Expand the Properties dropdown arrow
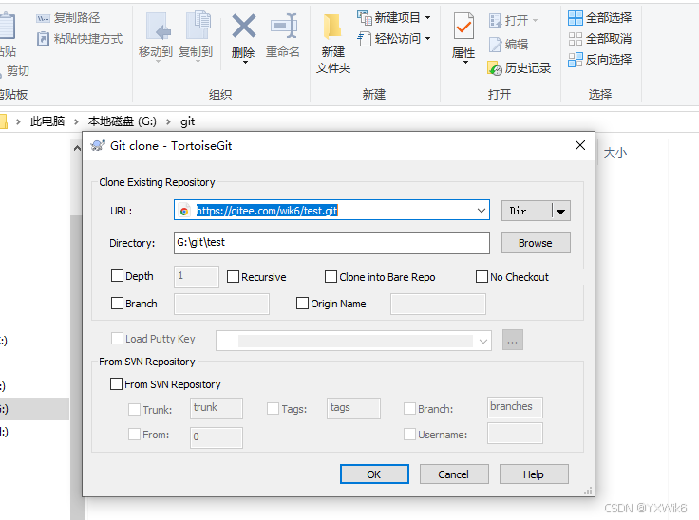The width and height of the screenshot is (699, 520). [x=465, y=63]
